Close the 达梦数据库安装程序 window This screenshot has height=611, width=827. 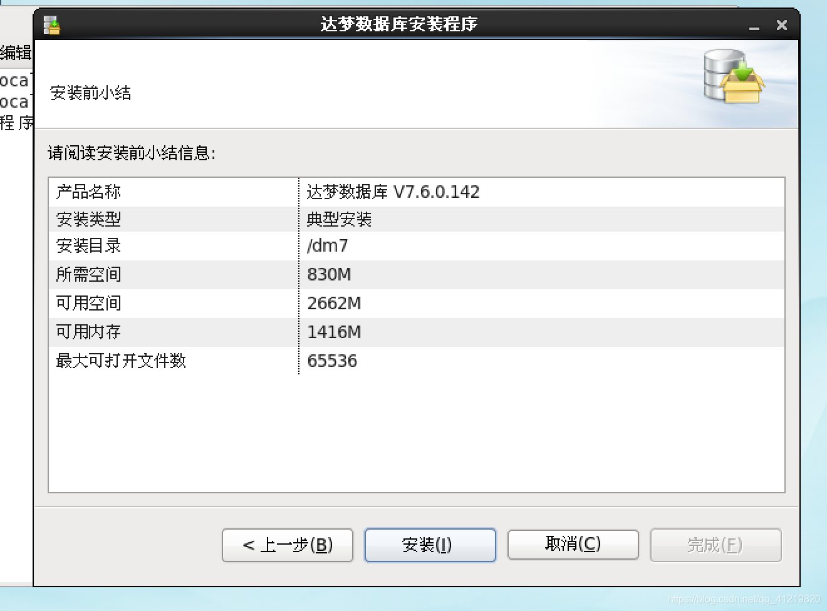(782, 25)
